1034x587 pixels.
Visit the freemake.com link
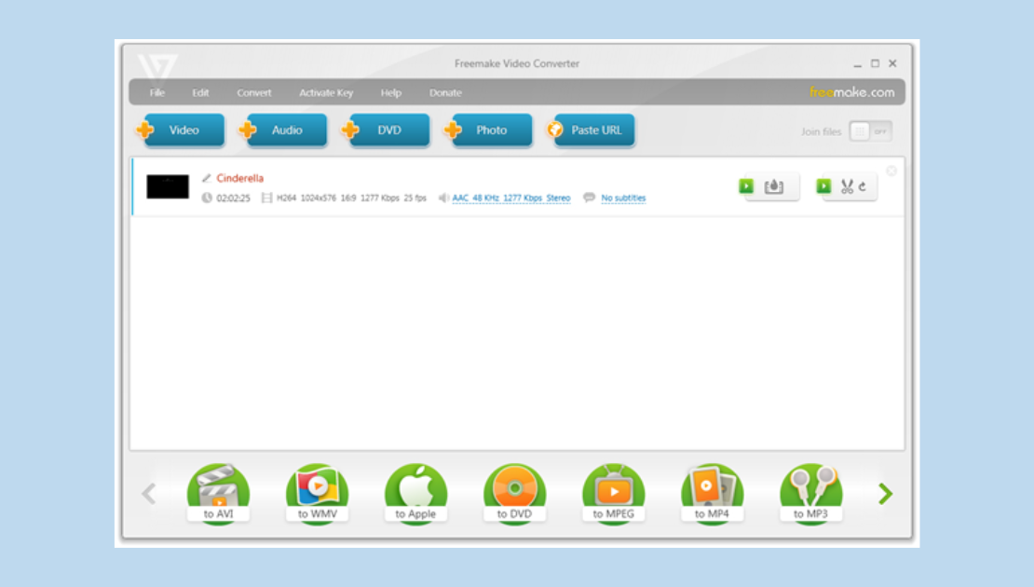click(x=852, y=92)
